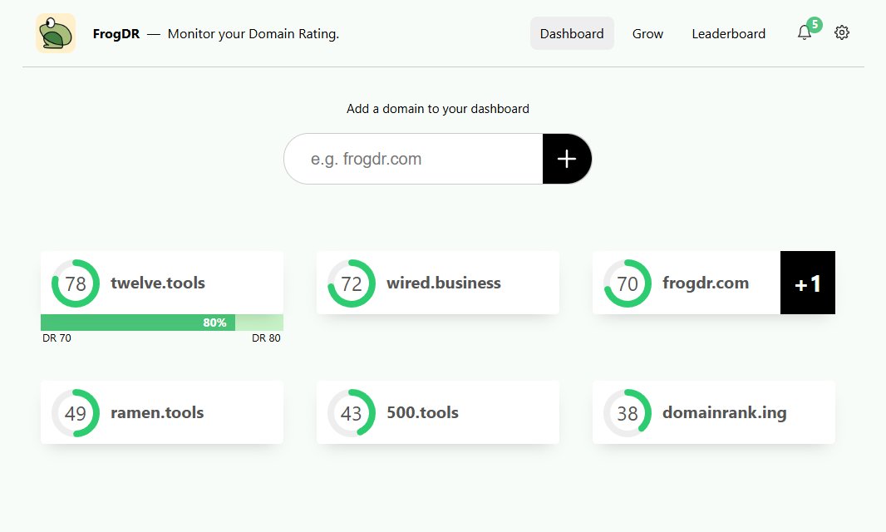
Task: Click the green notification badge showing 5
Action: [815, 24]
